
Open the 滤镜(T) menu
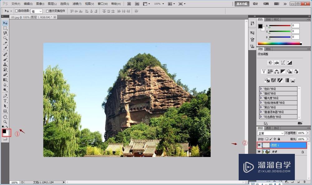coord(77,4)
